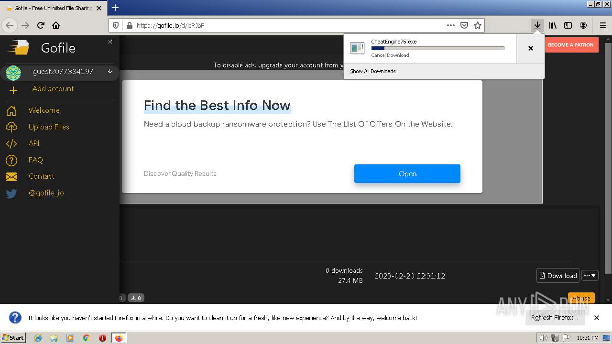The width and height of the screenshot is (612, 344).
Task: Click the house icon beside Welcome
Action: (11, 111)
